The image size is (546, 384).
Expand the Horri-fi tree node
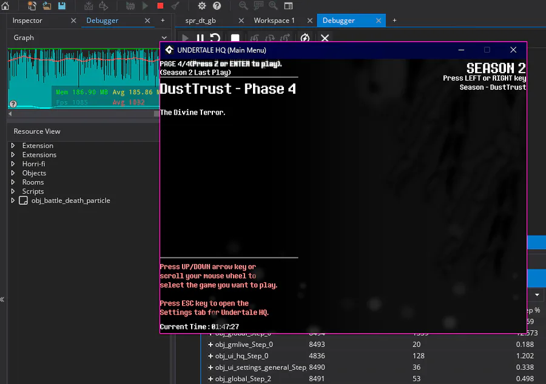(13, 164)
